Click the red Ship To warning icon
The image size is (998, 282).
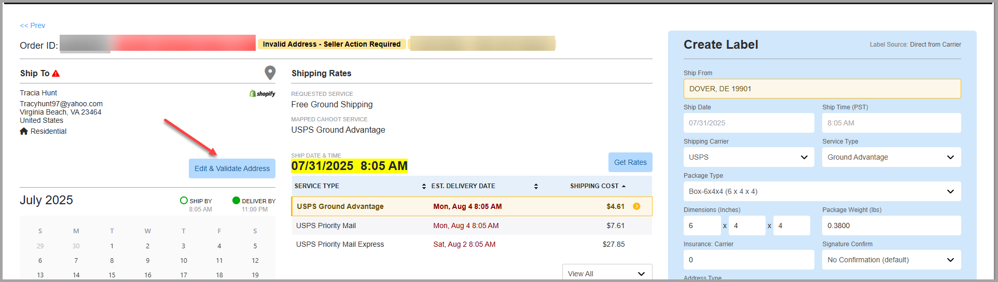tap(56, 74)
